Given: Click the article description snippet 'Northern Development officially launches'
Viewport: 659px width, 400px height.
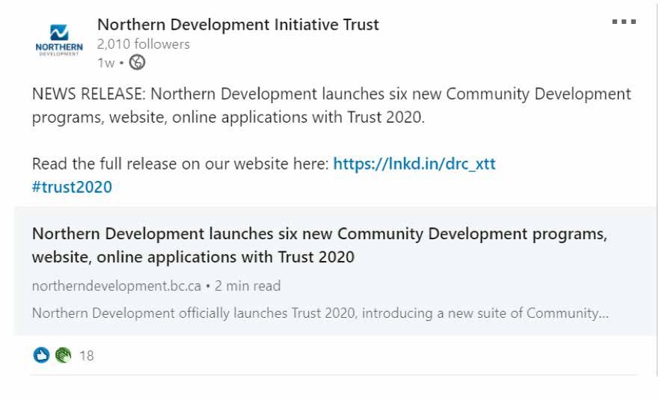Looking at the screenshot, I should [x=320, y=313].
